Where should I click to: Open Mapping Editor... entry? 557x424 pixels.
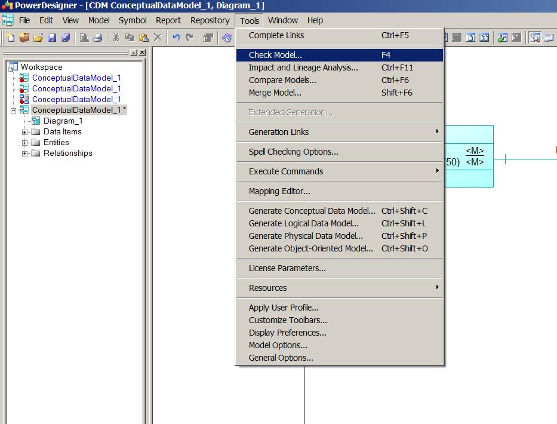coord(340,191)
